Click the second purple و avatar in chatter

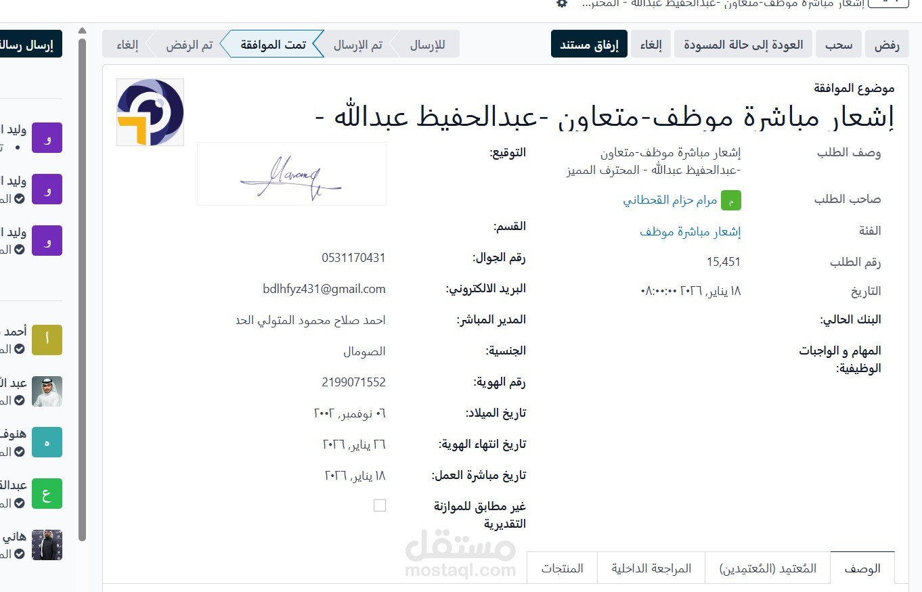pyautogui.click(x=47, y=189)
